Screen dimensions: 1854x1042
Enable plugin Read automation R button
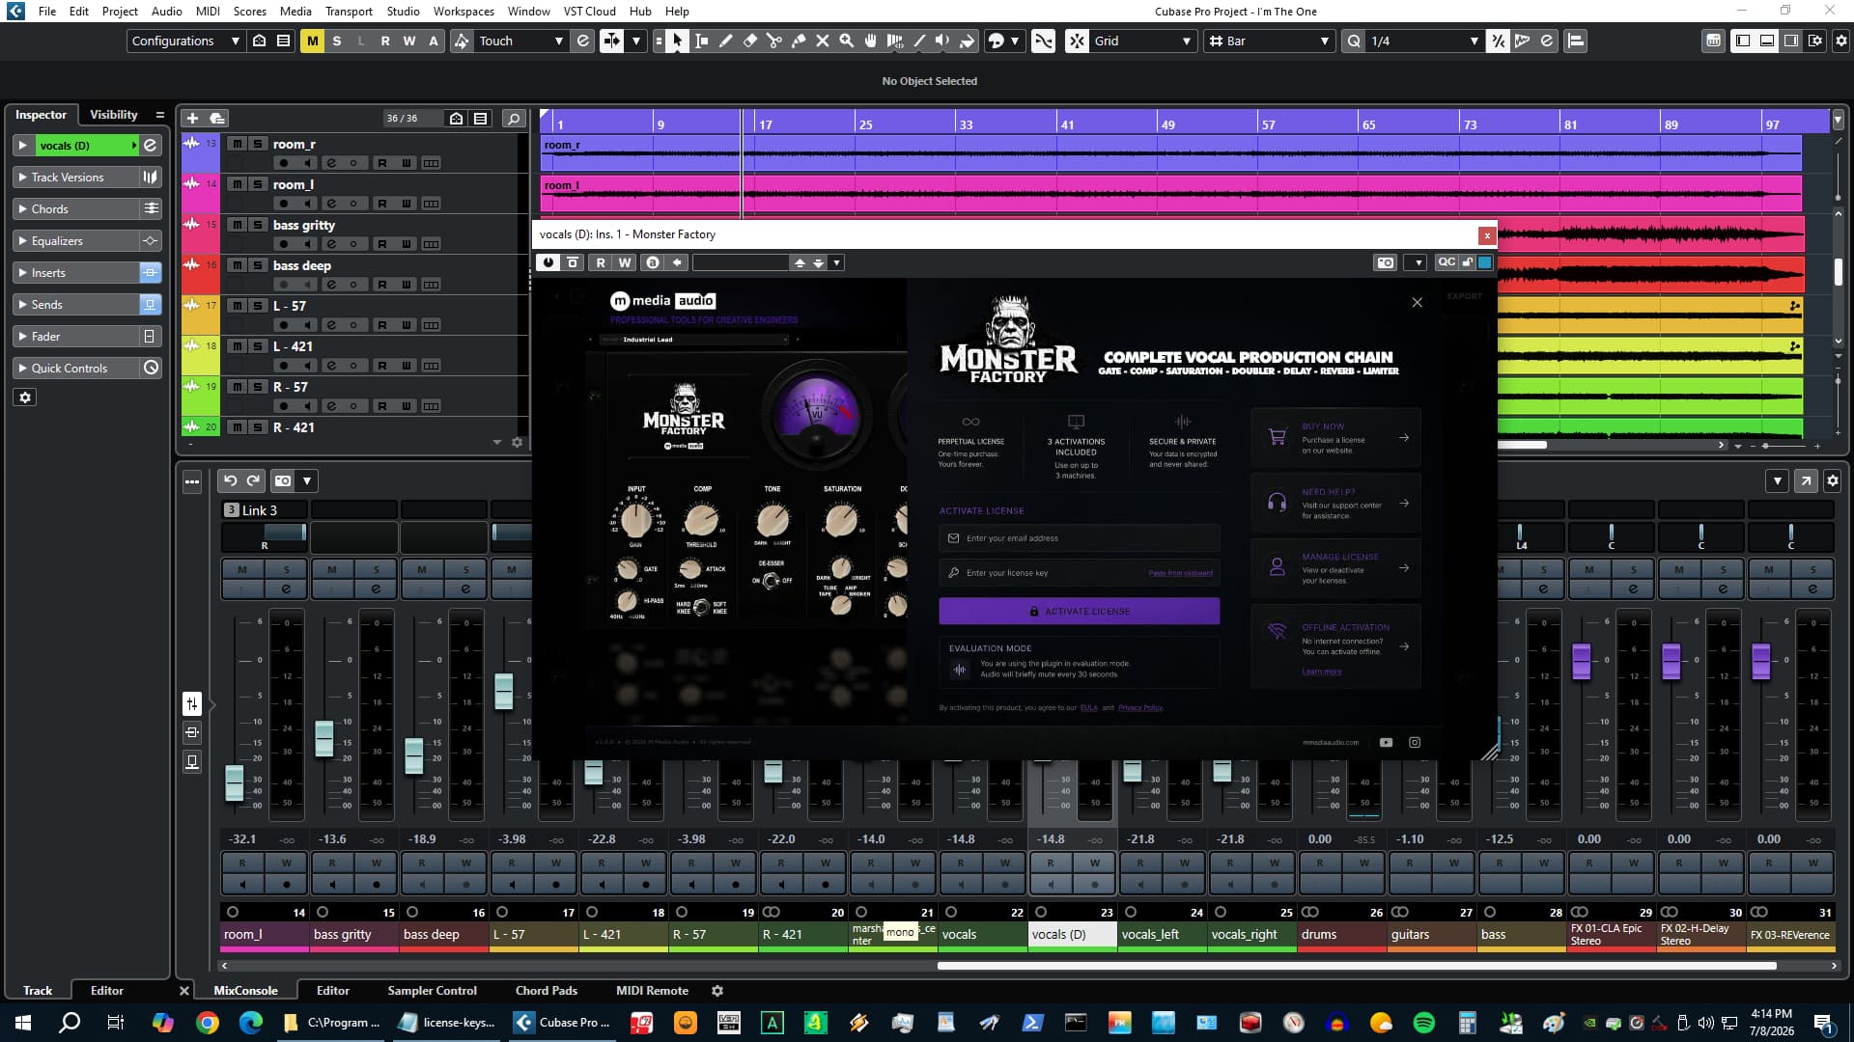[x=601, y=262]
